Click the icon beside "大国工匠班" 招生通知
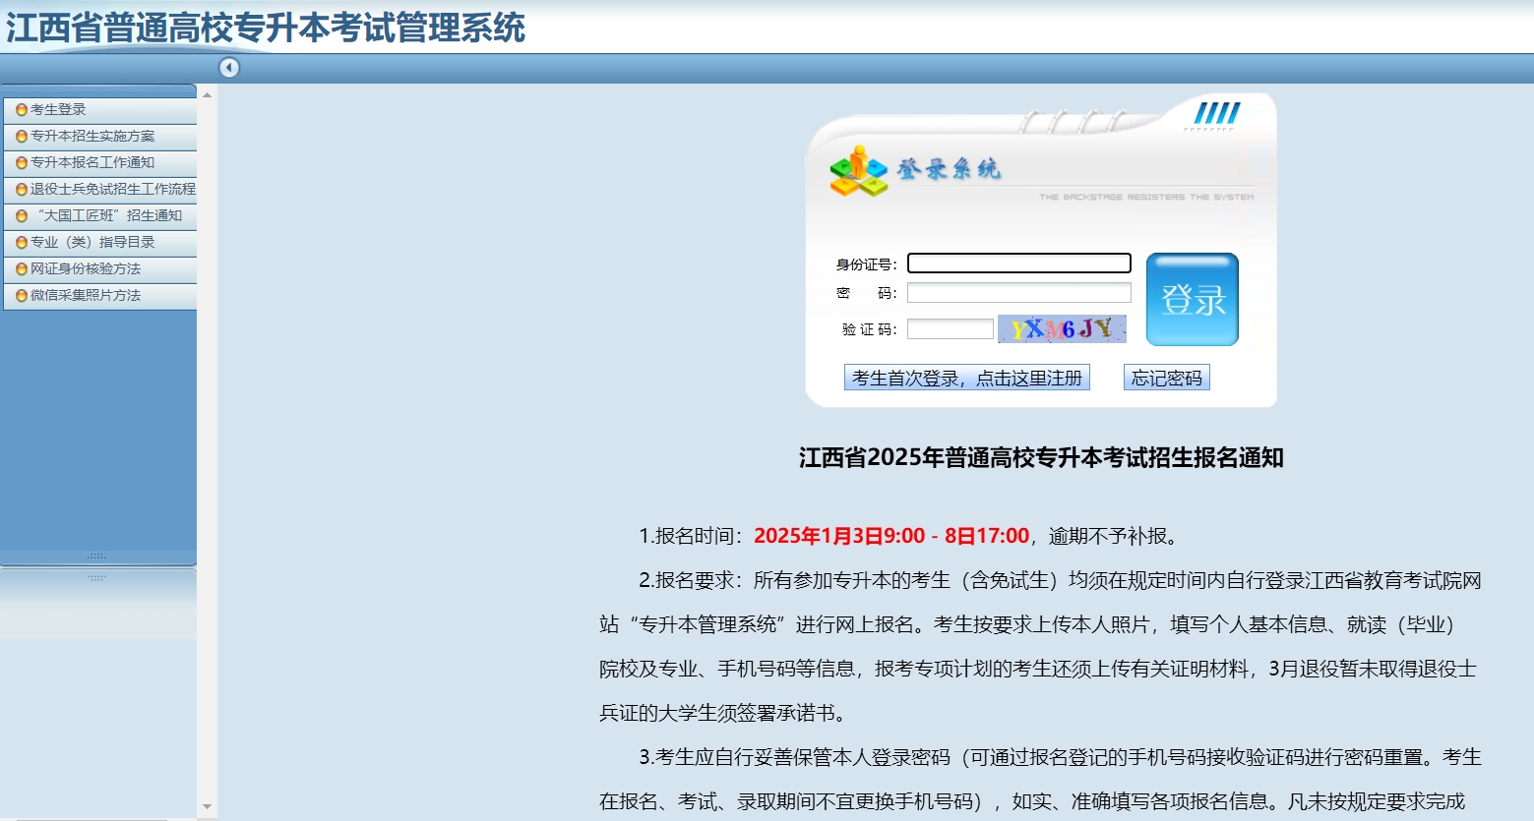The image size is (1534, 821). pyautogui.click(x=22, y=216)
